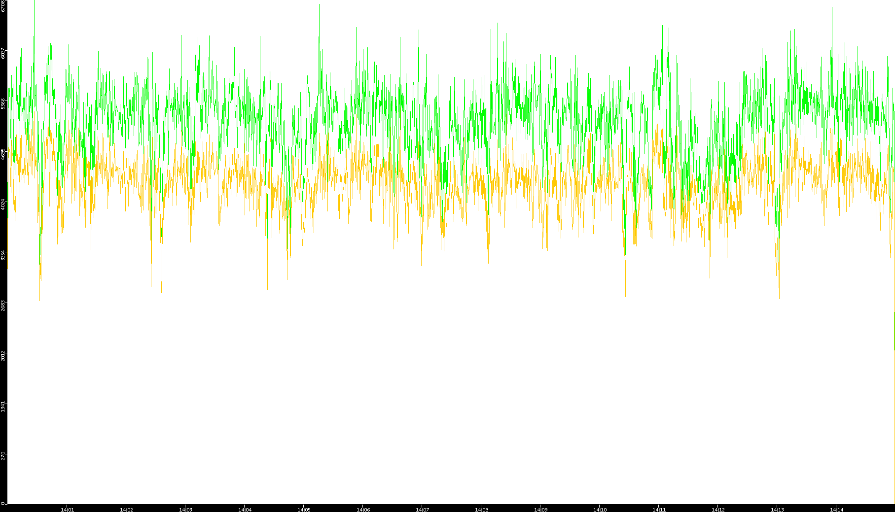Select the 14:05 tick on time axis
895x512 pixels.
tap(304, 510)
